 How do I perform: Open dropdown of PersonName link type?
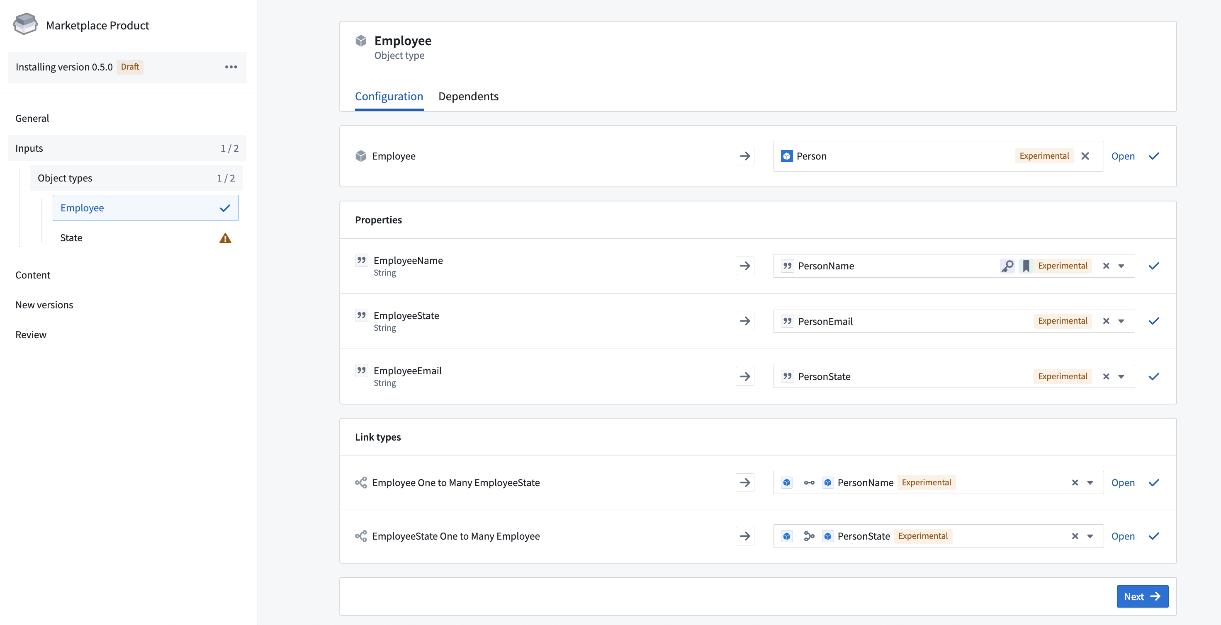coord(1090,482)
